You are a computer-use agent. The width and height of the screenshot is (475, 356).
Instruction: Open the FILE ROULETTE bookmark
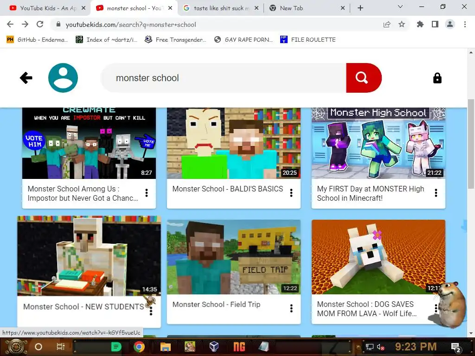coord(308,40)
